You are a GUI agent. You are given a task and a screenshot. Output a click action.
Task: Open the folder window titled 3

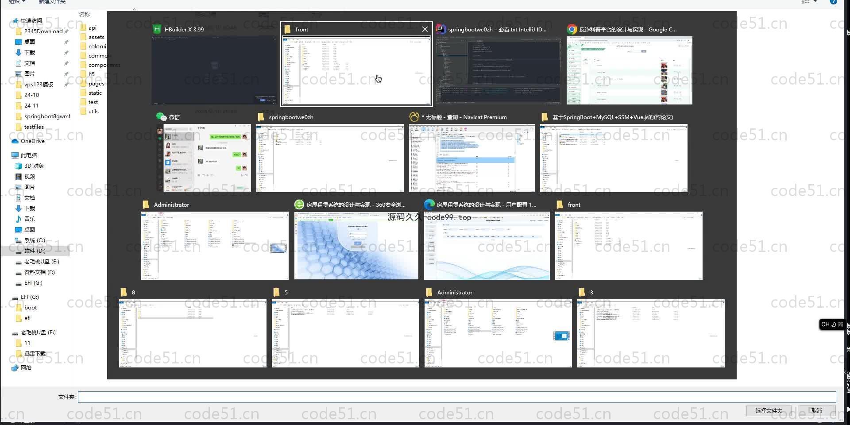651,333
